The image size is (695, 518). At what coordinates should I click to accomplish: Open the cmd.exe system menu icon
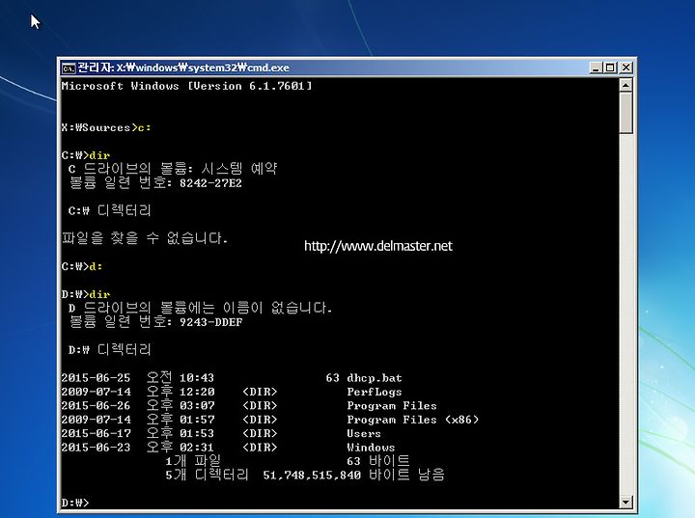[x=69, y=68]
